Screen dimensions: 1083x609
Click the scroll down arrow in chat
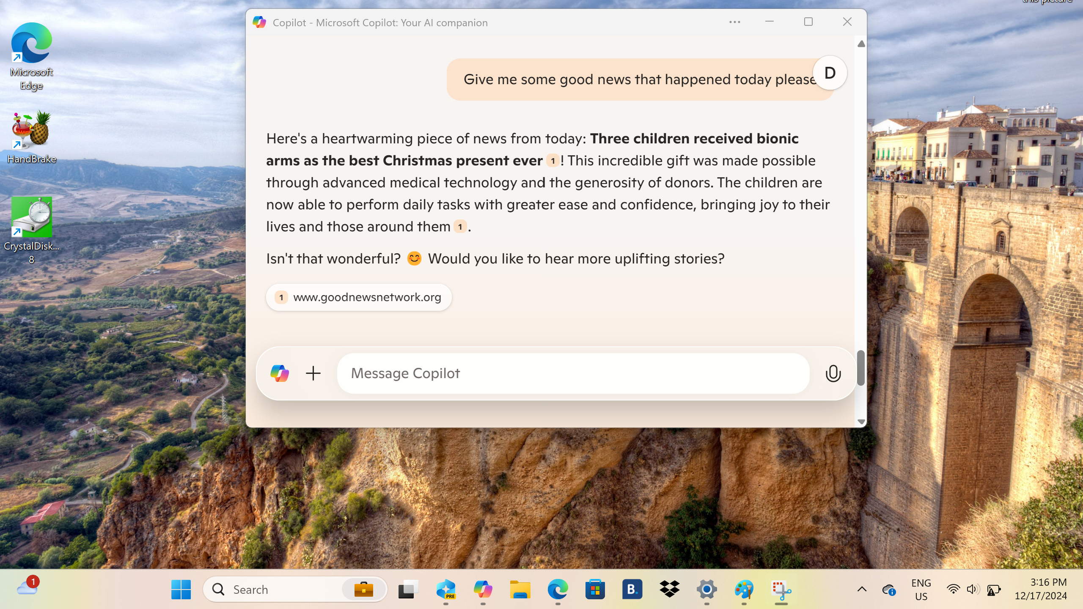pyautogui.click(x=861, y=422)
